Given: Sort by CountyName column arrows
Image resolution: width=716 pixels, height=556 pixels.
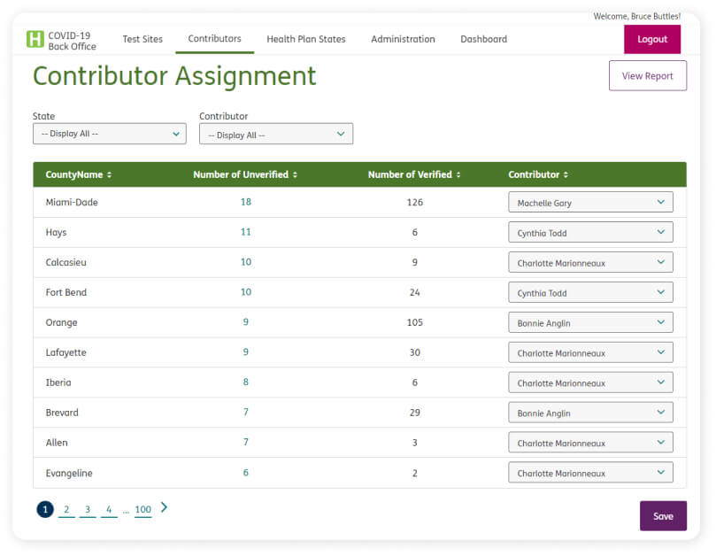Looking at the screenshot, I should tap(109, 175).
